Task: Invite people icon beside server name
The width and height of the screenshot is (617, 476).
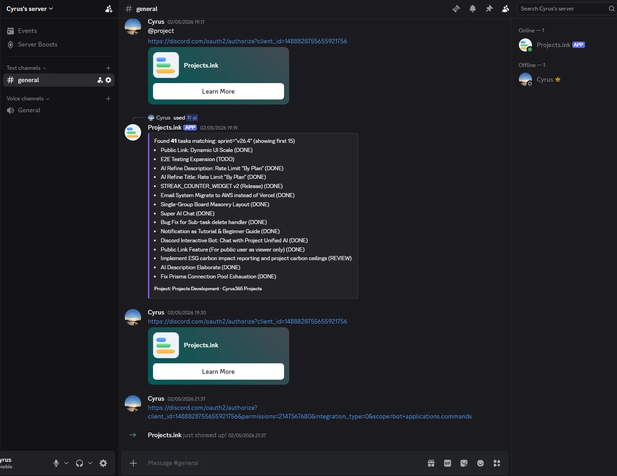Action: click(x=109, y=9)
